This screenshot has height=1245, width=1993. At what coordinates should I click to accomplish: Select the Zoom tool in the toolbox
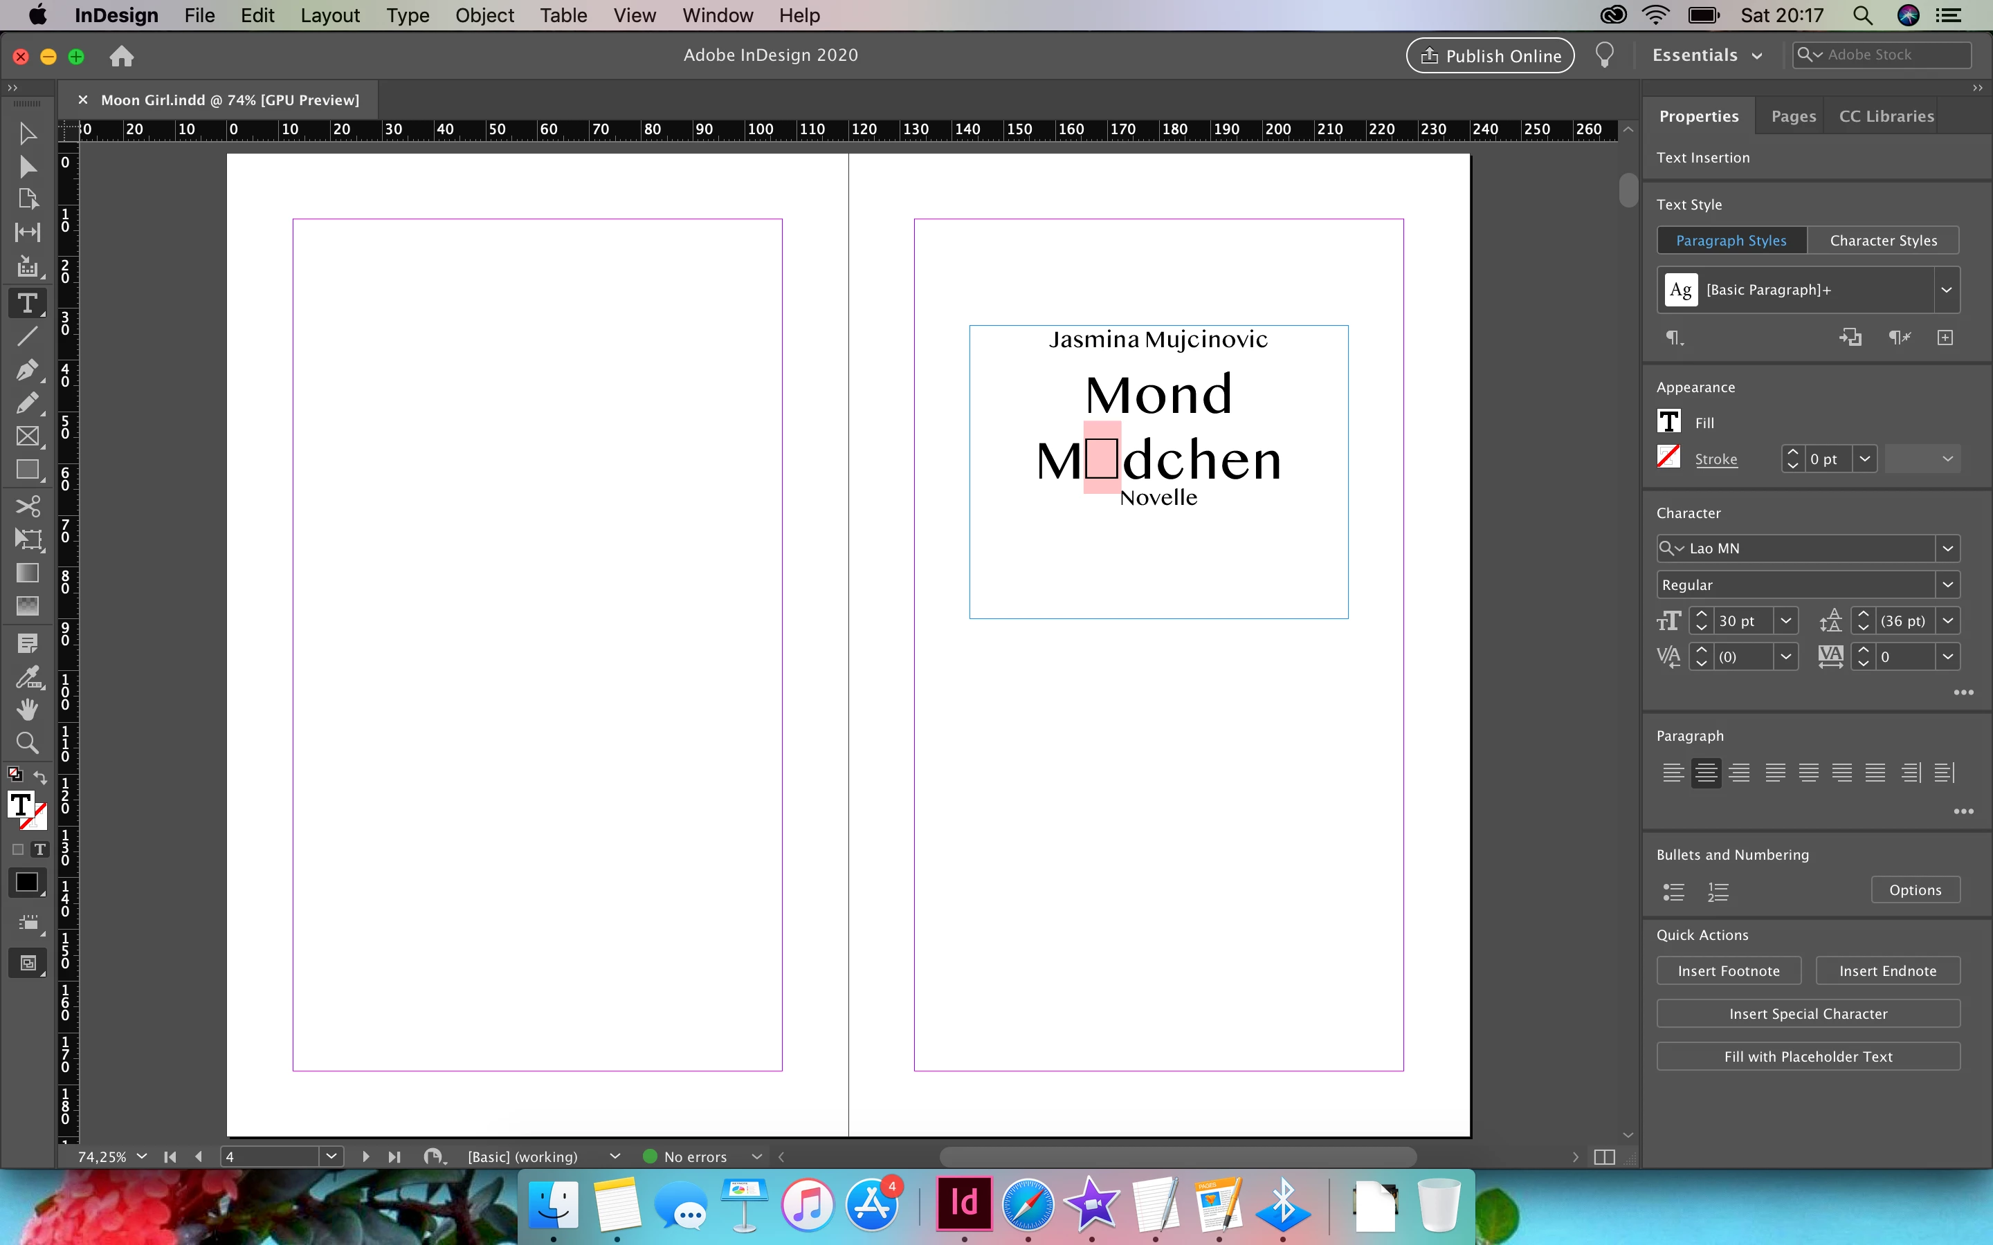[x=26, y=743]
